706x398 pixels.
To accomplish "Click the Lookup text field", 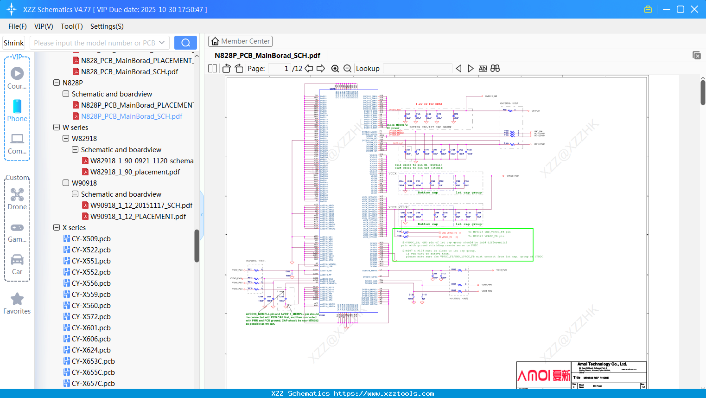I will click(417, 69).
